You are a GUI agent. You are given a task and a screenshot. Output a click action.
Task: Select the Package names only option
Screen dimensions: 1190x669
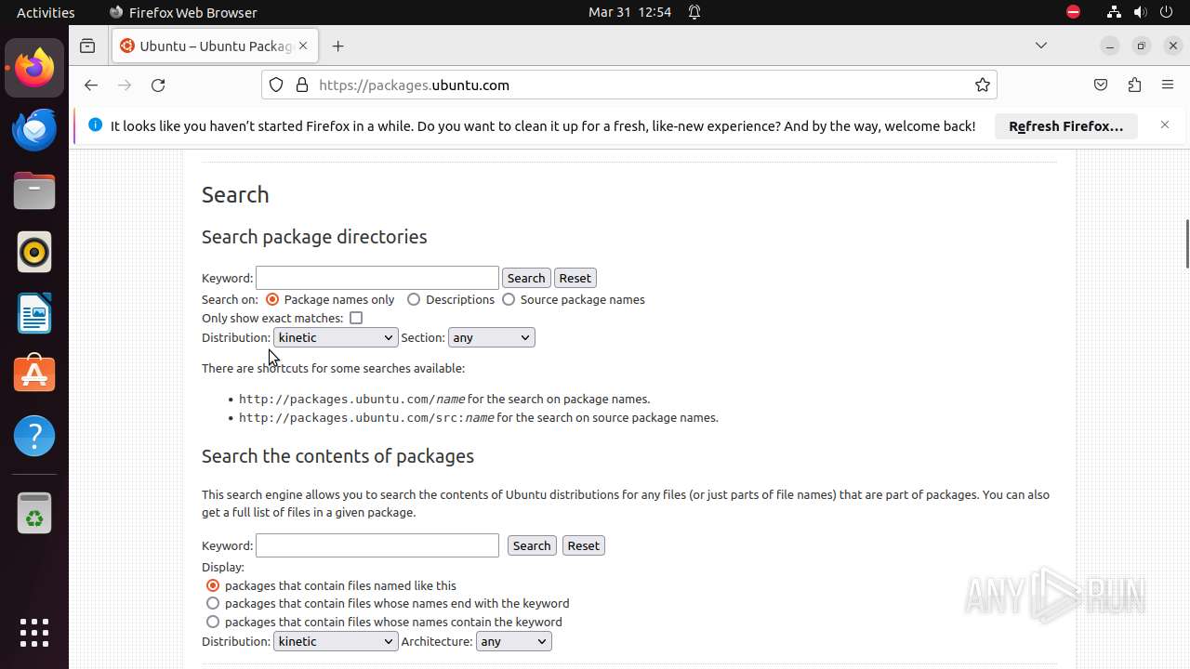point(272,299)
